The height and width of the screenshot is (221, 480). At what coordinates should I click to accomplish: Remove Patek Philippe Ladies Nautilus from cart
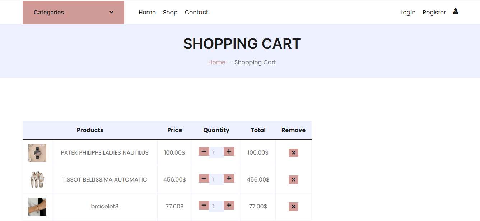(x=293, y=153)
